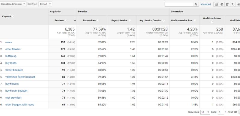Open the Sort Type Default dropdown

[x=45, y=4]
